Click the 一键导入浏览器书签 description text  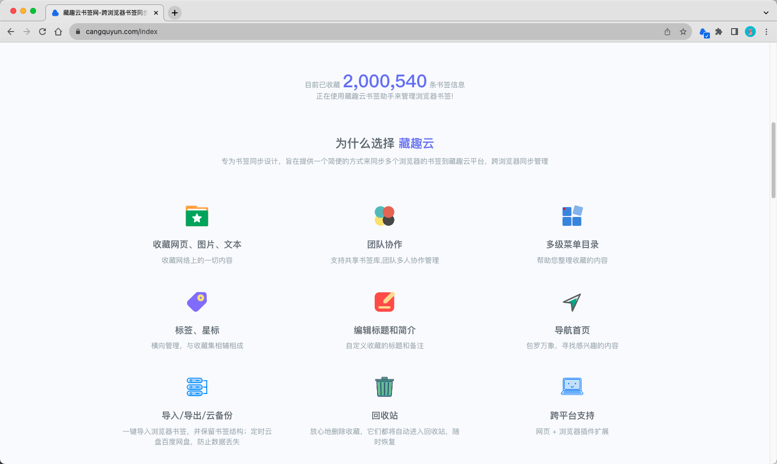[197, 436]
